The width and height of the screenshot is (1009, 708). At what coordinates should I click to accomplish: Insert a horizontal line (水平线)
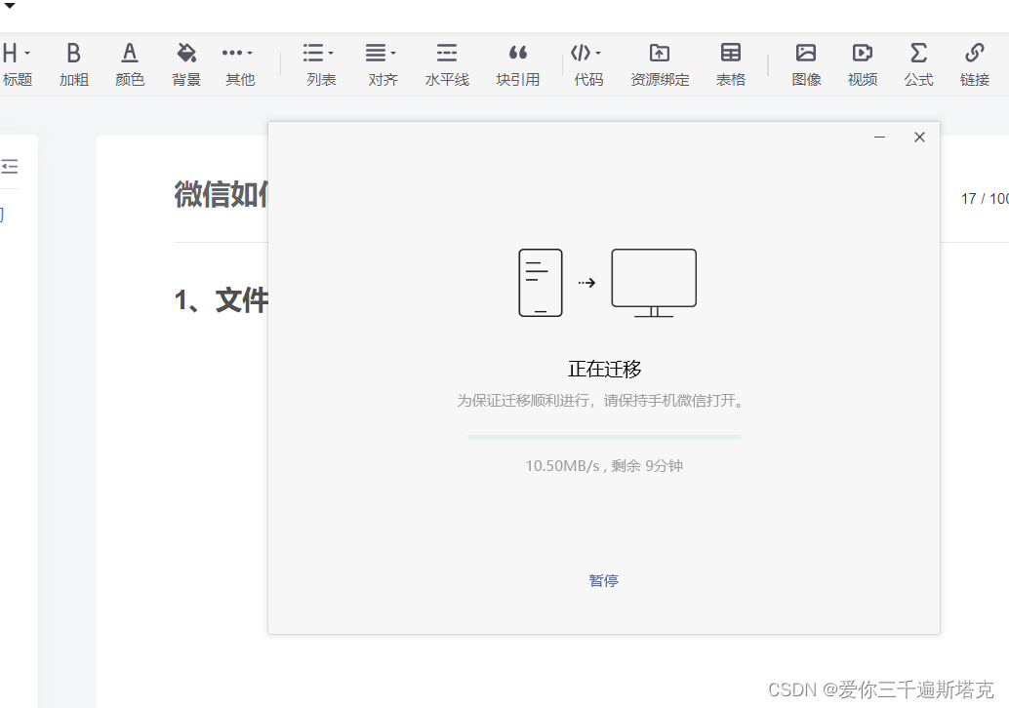447,64
